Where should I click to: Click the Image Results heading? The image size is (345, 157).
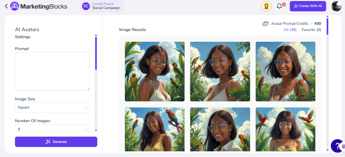pyautogui.click(x=132, y=30)
